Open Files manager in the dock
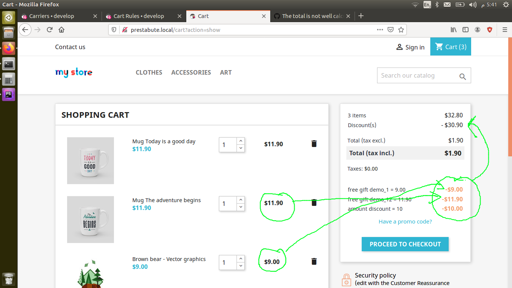The width and height of the screenshot is (512, 288). pos(9,33)
